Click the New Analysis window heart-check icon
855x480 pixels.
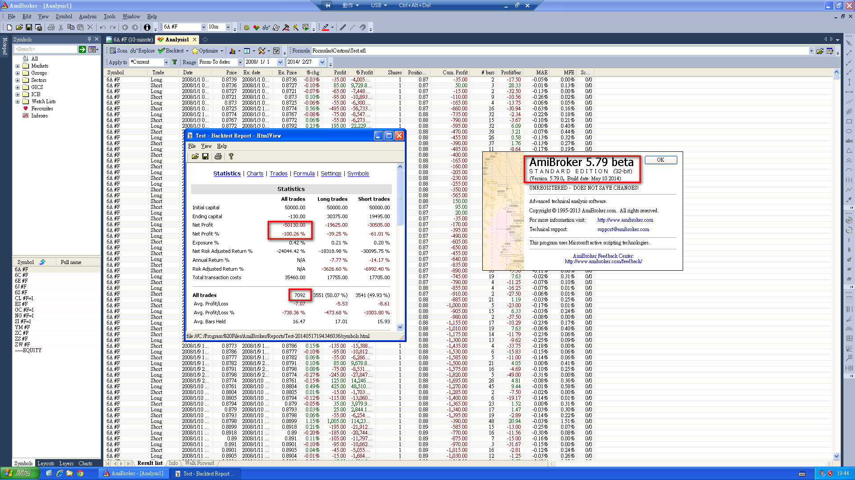(256, 27)
